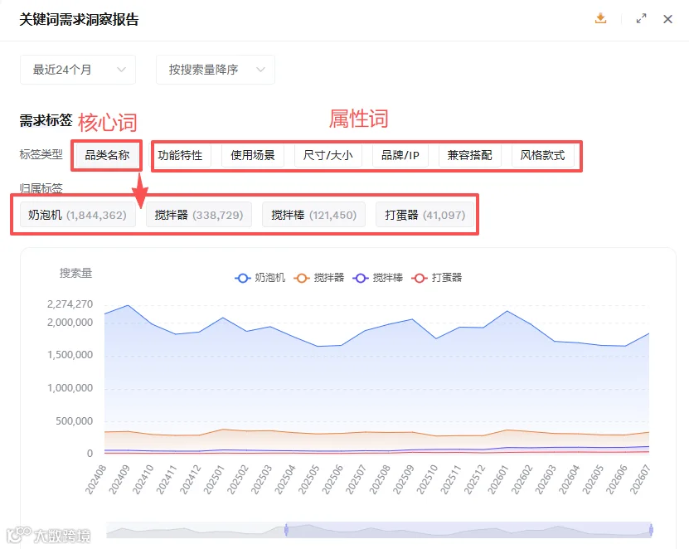Viewport: 689px width, 549px height.
Task: Click the 需求标签 section heading
Action: click(x=46, y=120)
